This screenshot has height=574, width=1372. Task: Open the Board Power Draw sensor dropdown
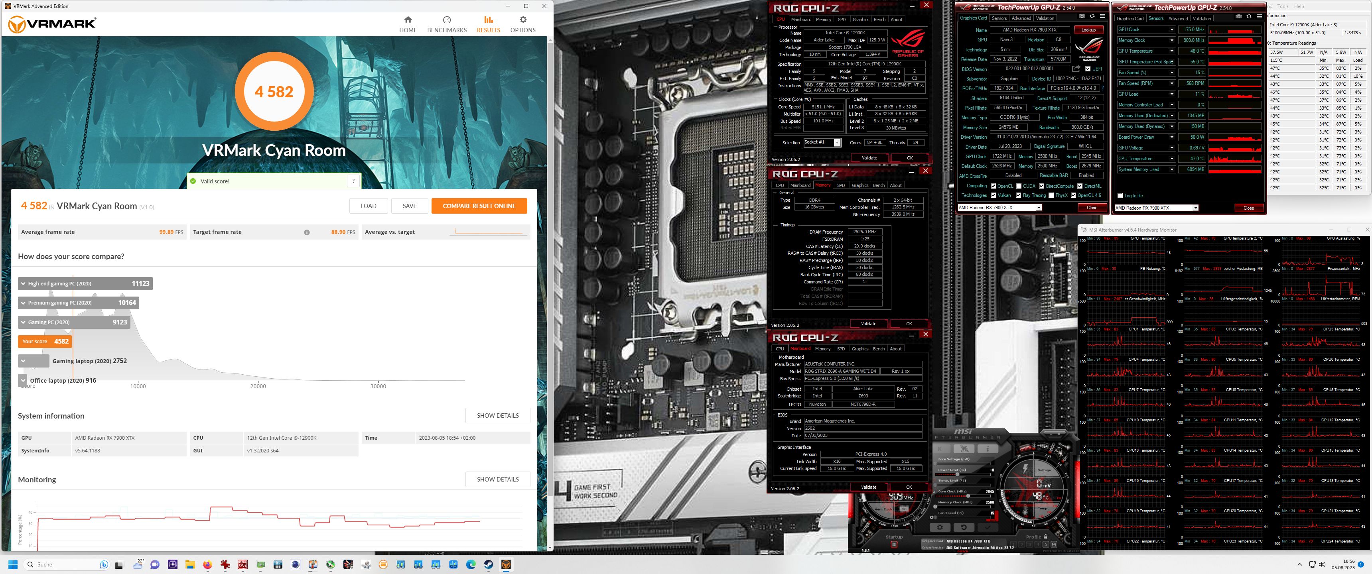click(1172, 137)
